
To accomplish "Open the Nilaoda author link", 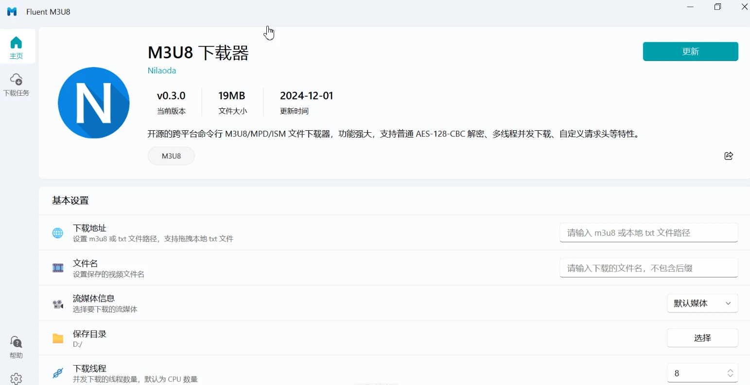I will pyautogui.click(x=162, y=70).
